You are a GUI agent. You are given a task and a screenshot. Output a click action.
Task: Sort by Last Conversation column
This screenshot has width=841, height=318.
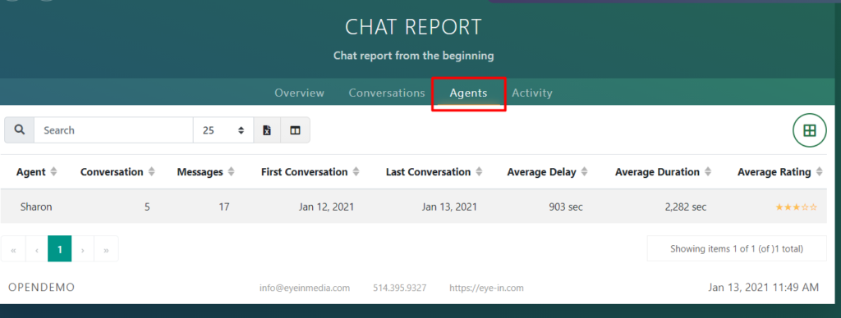(434, 172)
